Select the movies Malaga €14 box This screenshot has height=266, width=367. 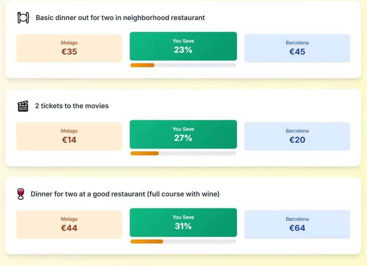click(69, 136)
